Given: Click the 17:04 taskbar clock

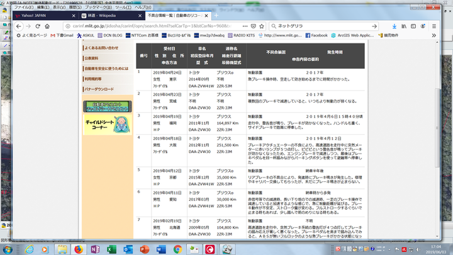Looking at the screenshot, I should (436, 247).
